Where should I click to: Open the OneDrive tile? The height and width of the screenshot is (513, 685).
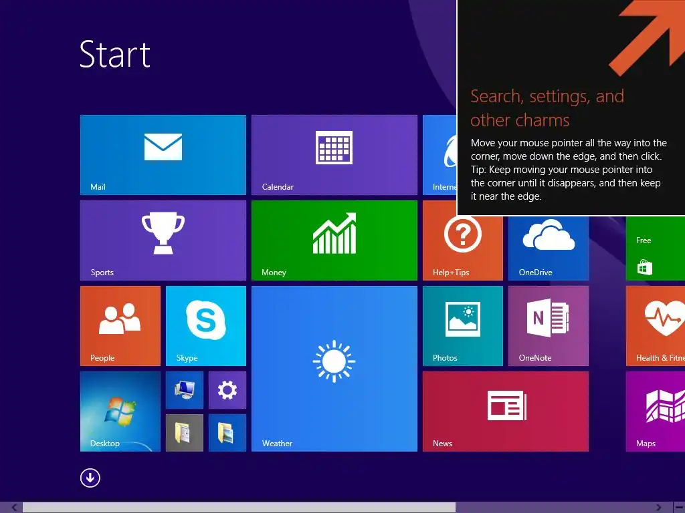coord(549,248)
